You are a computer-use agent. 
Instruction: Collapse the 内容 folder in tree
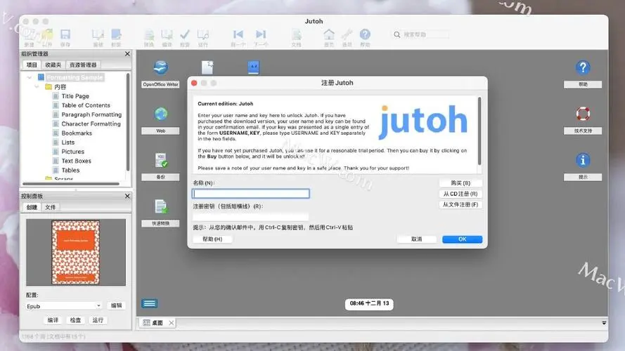39,87
